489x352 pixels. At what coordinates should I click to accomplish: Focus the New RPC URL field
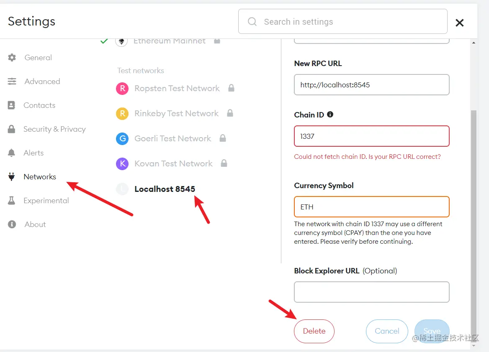(371, 85)
